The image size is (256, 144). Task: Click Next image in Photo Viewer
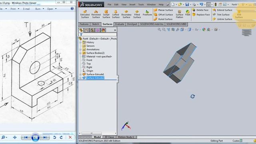[x=45, y=138]
